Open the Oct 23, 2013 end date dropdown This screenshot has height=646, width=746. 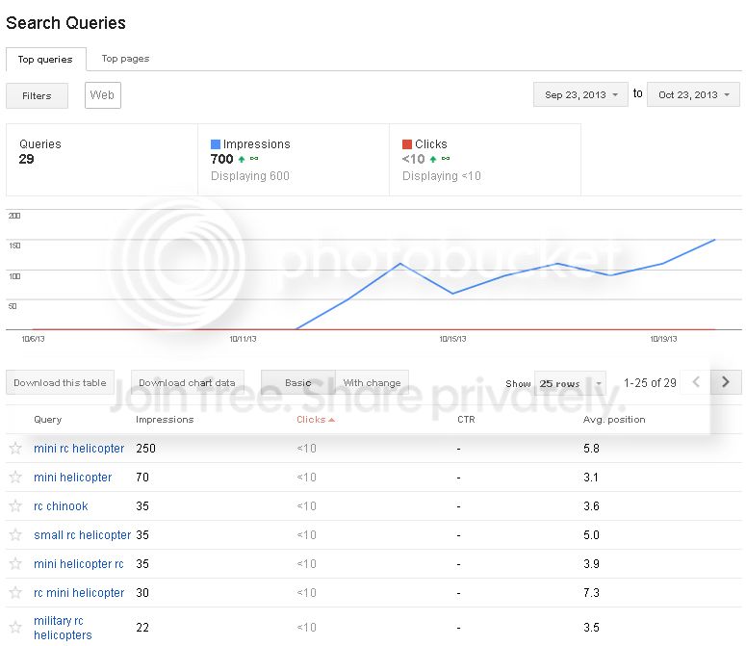(x=693, y=94)
